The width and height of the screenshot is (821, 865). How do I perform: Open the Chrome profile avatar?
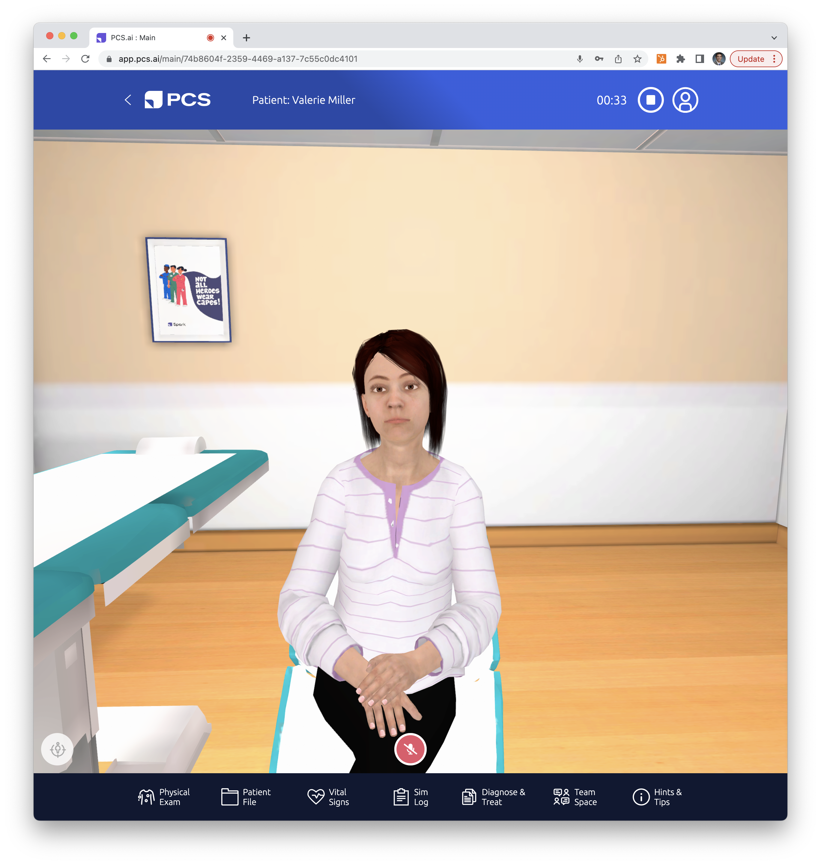point(718,59)
